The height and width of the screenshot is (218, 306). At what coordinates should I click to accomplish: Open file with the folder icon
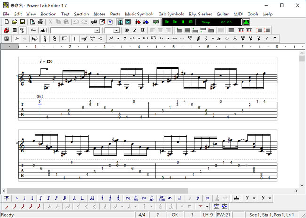pyautogui.click(x=15, y=22)
